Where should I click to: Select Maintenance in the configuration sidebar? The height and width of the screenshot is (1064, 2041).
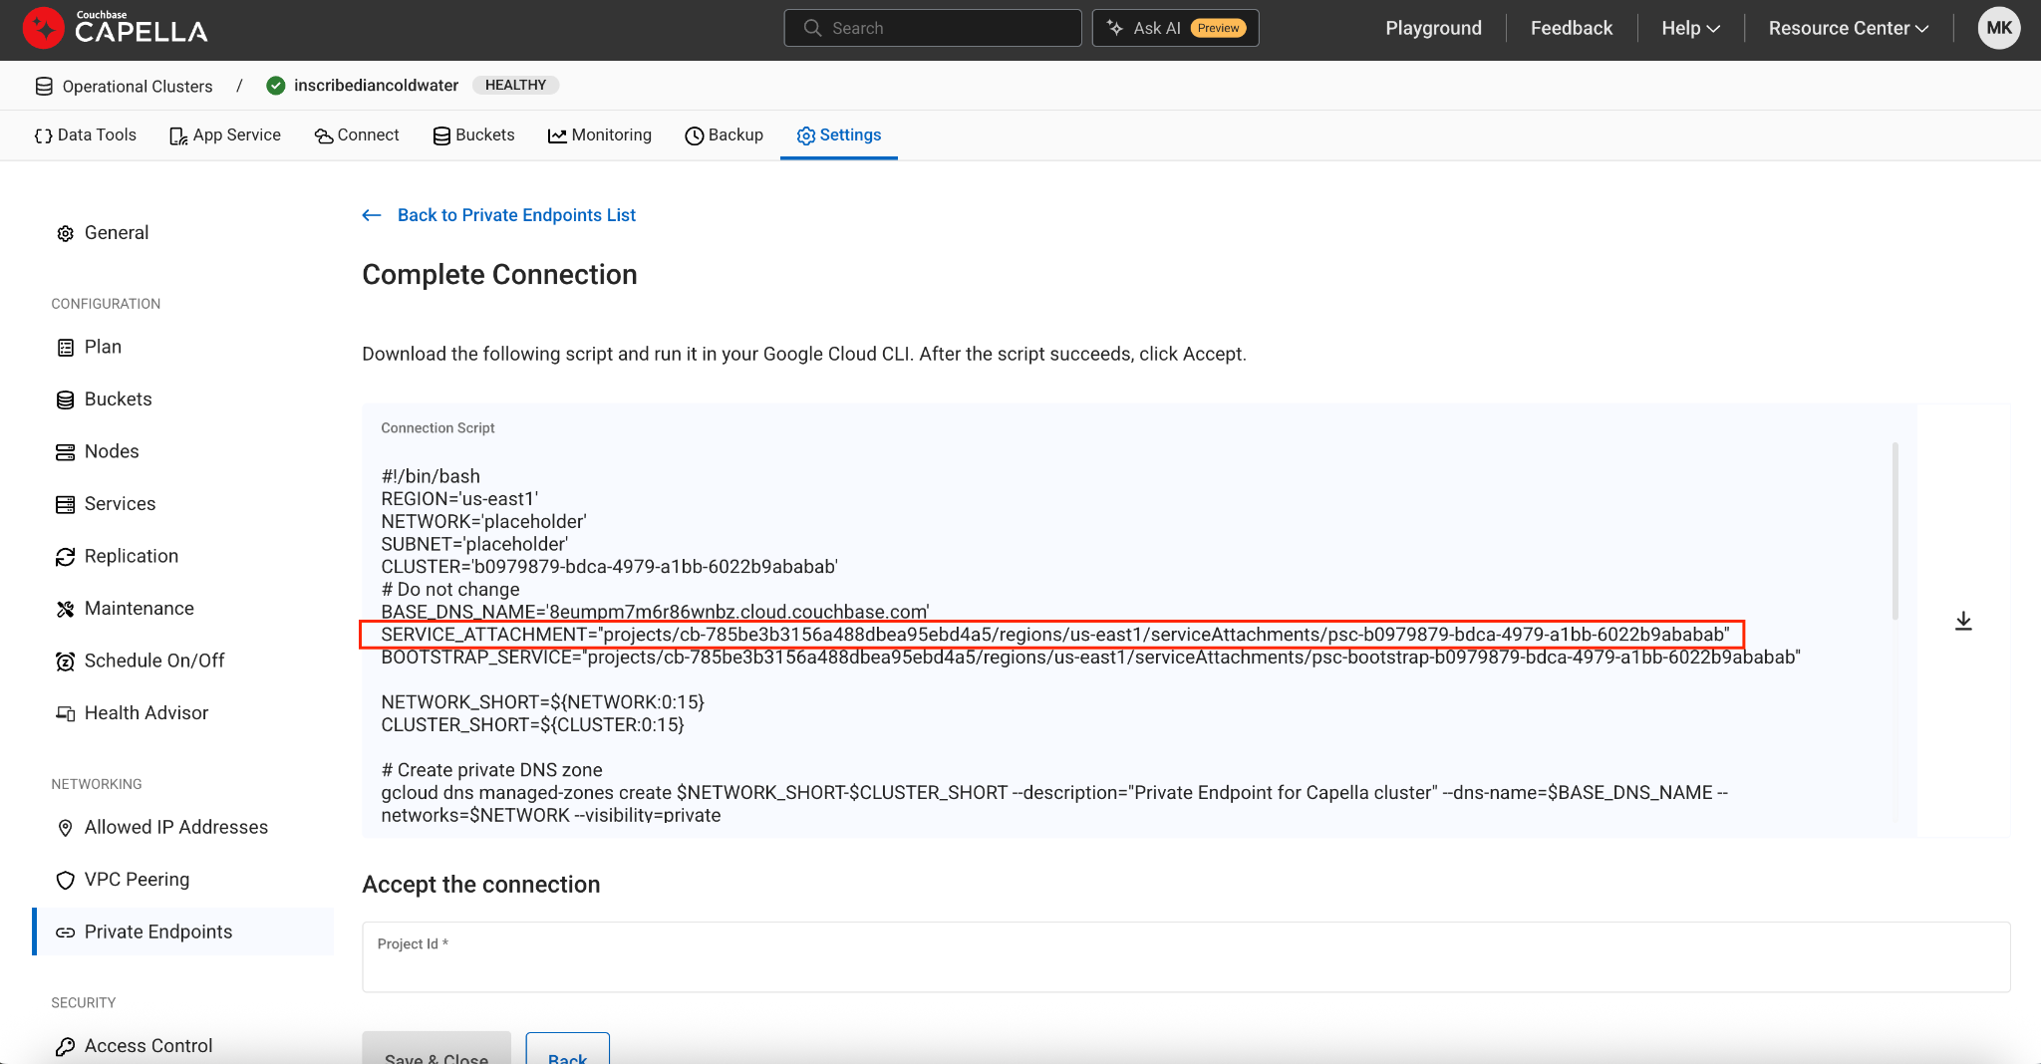(x=139, y=609)
